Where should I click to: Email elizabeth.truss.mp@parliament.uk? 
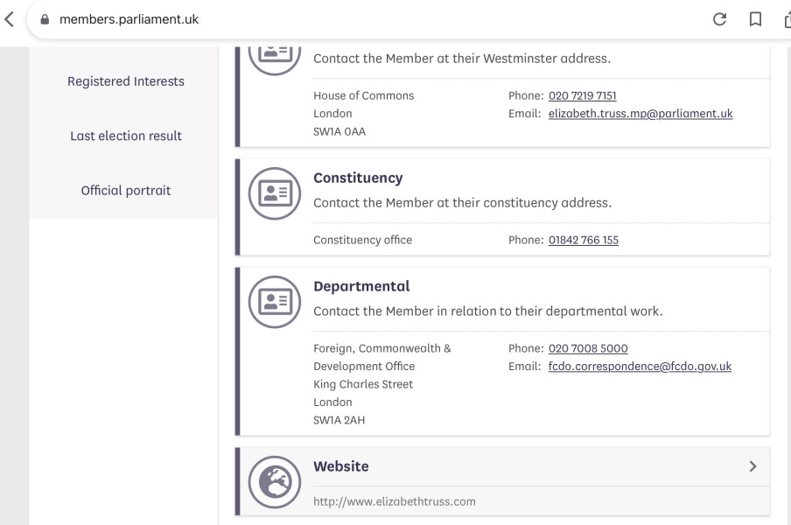pyautogui.click(x=640, y=114)
